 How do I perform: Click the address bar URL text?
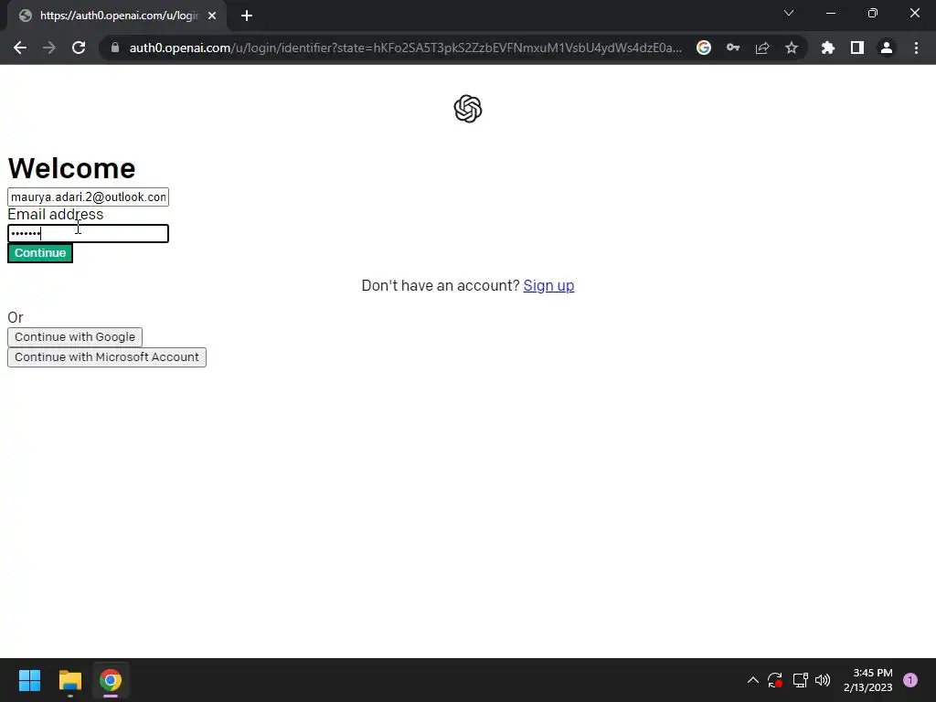point(405,48)
